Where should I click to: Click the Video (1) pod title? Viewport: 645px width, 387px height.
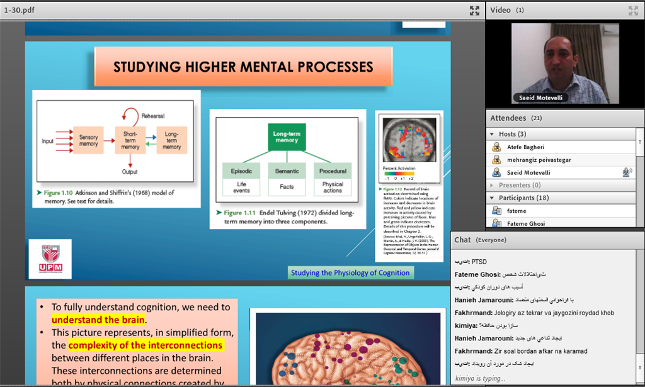pos(507,10)
